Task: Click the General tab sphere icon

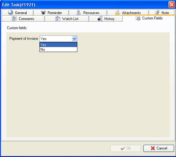Action: (11, 13)
